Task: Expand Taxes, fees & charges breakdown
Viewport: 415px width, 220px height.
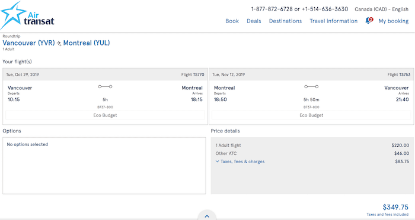Action: click(x=240, y=161)
